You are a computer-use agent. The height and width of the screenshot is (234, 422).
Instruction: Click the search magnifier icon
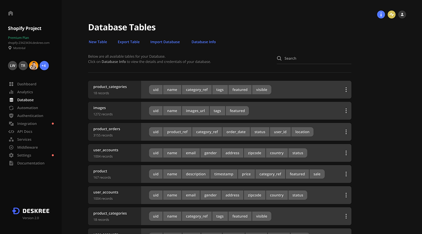pos(279,58)
